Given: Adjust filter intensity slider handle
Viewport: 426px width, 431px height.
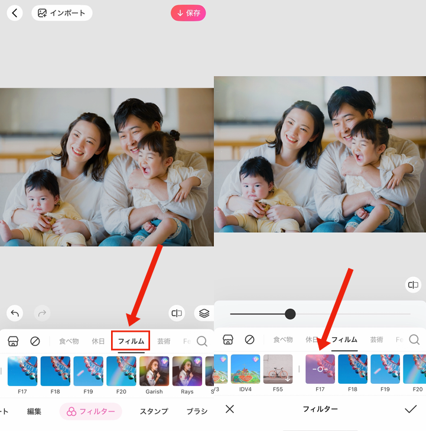Looking at the screenshot, I should coord(290,314).
